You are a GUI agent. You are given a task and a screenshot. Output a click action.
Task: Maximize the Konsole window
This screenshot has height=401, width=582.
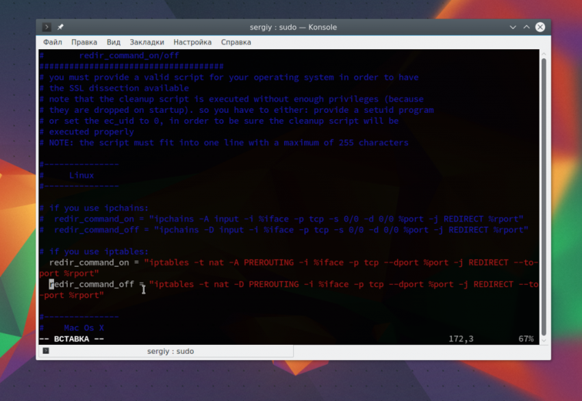pyautogui.click(x=527, y=27)
